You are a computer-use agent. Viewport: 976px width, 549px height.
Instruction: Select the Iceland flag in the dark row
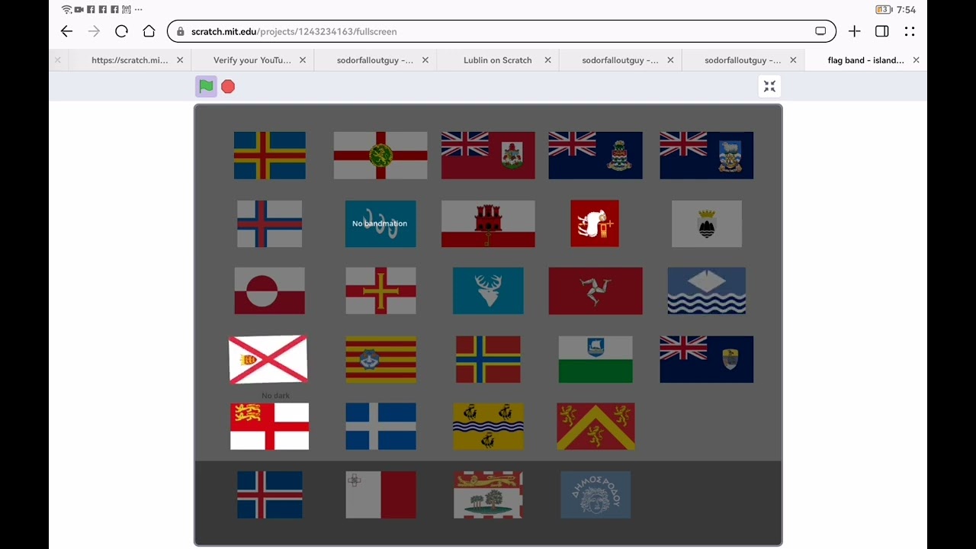coord(270,495)
